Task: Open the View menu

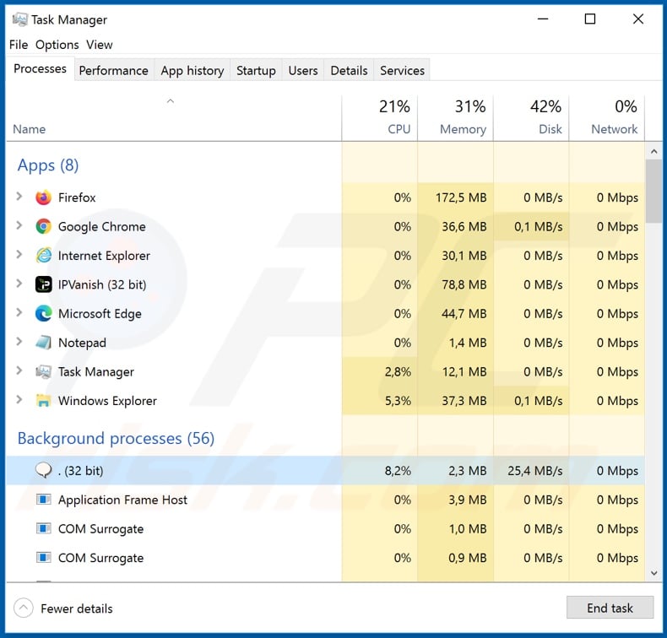Action: 99,45
